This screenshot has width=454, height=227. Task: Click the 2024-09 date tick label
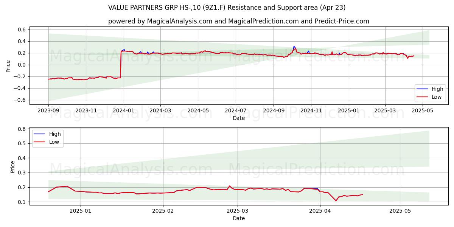point(273,111)
